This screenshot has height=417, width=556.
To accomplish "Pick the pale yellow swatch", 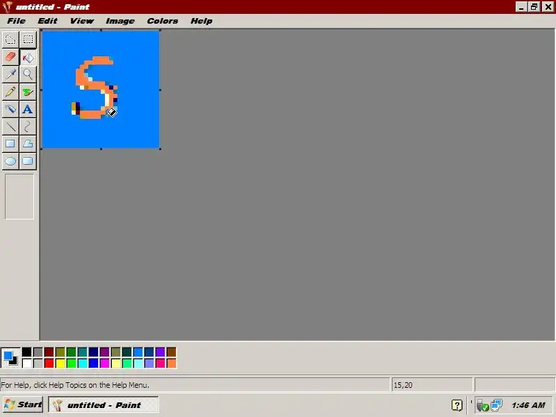I will pos(115,363).
